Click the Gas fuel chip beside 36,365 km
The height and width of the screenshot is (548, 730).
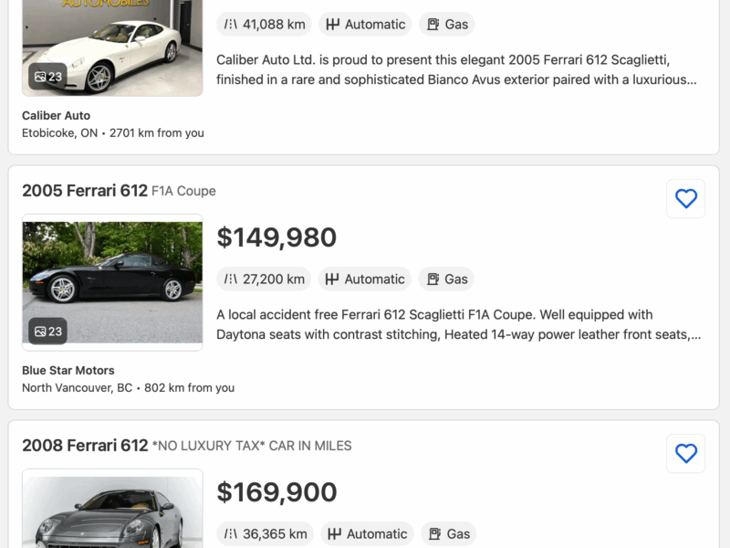click(x=449, y=534)
